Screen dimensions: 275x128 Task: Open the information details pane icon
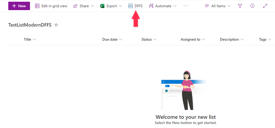click(x=252, y=6)
